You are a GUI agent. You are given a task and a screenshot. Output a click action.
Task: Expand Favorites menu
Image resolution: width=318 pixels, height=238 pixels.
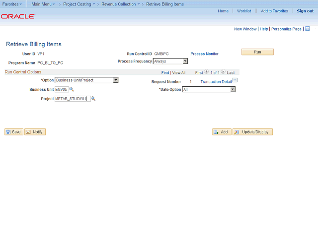[12, 4]
